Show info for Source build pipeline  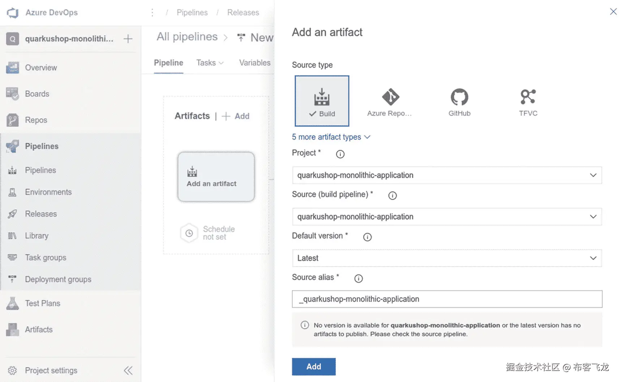point(392,196)
